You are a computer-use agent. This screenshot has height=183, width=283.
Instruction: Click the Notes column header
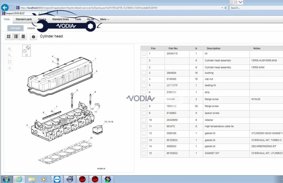pyautogui.click(x=257, y=48)
